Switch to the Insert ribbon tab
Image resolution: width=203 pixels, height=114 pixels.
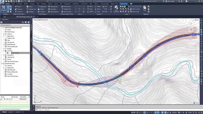[x=13, y=4]
